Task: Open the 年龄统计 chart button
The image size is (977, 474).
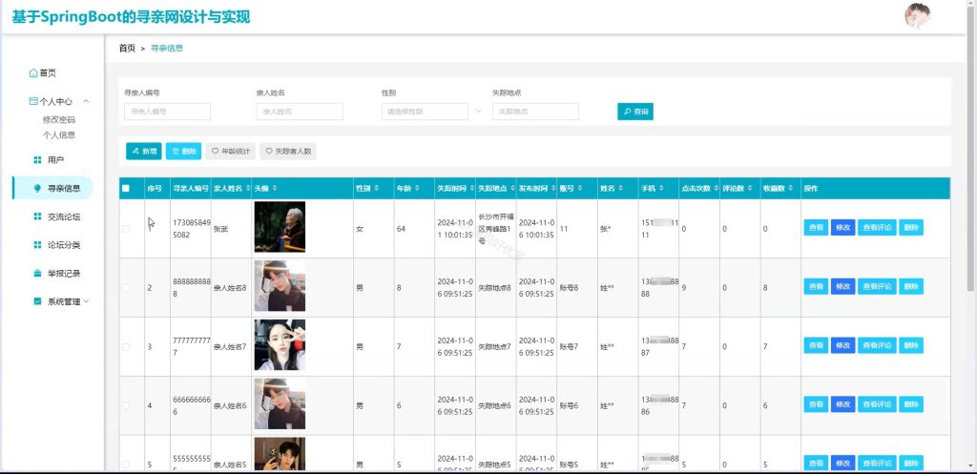Action: (x=231, y=151)
